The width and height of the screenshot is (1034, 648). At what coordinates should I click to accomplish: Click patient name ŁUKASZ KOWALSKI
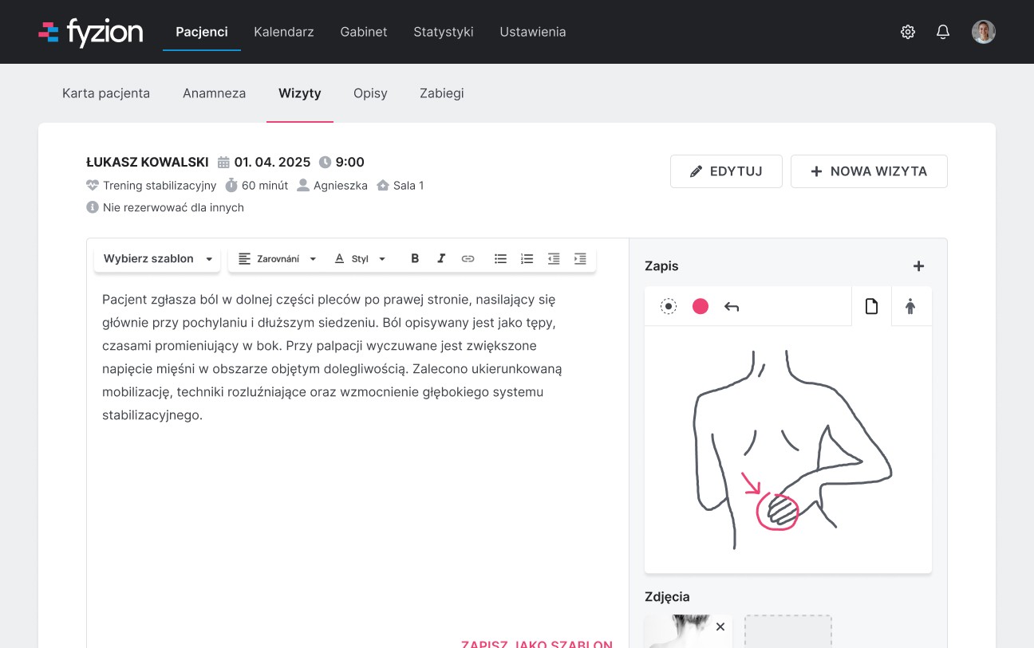click(x=148, y=163)
